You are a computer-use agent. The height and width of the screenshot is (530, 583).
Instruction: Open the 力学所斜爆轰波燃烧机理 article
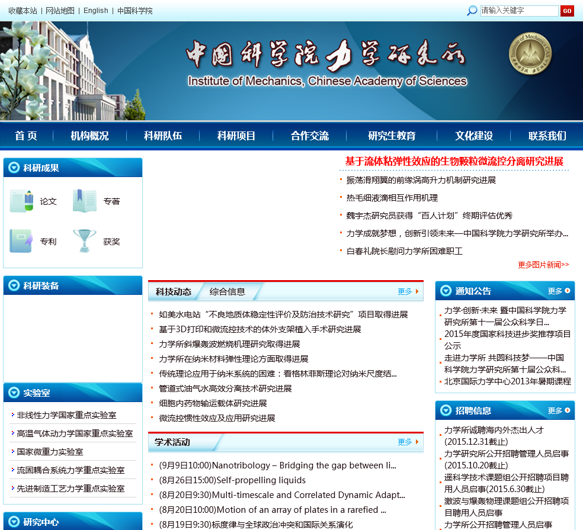tap(229, 344)
